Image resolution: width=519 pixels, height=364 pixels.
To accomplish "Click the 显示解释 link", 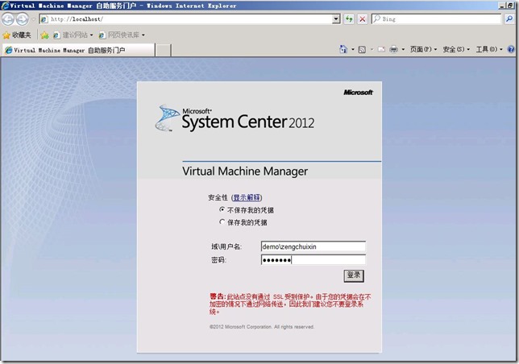I will tap(247, 197).
